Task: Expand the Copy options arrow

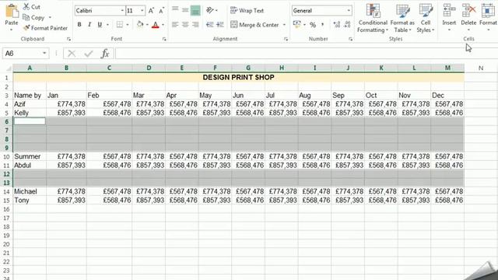Action: (x=50, y=17)
